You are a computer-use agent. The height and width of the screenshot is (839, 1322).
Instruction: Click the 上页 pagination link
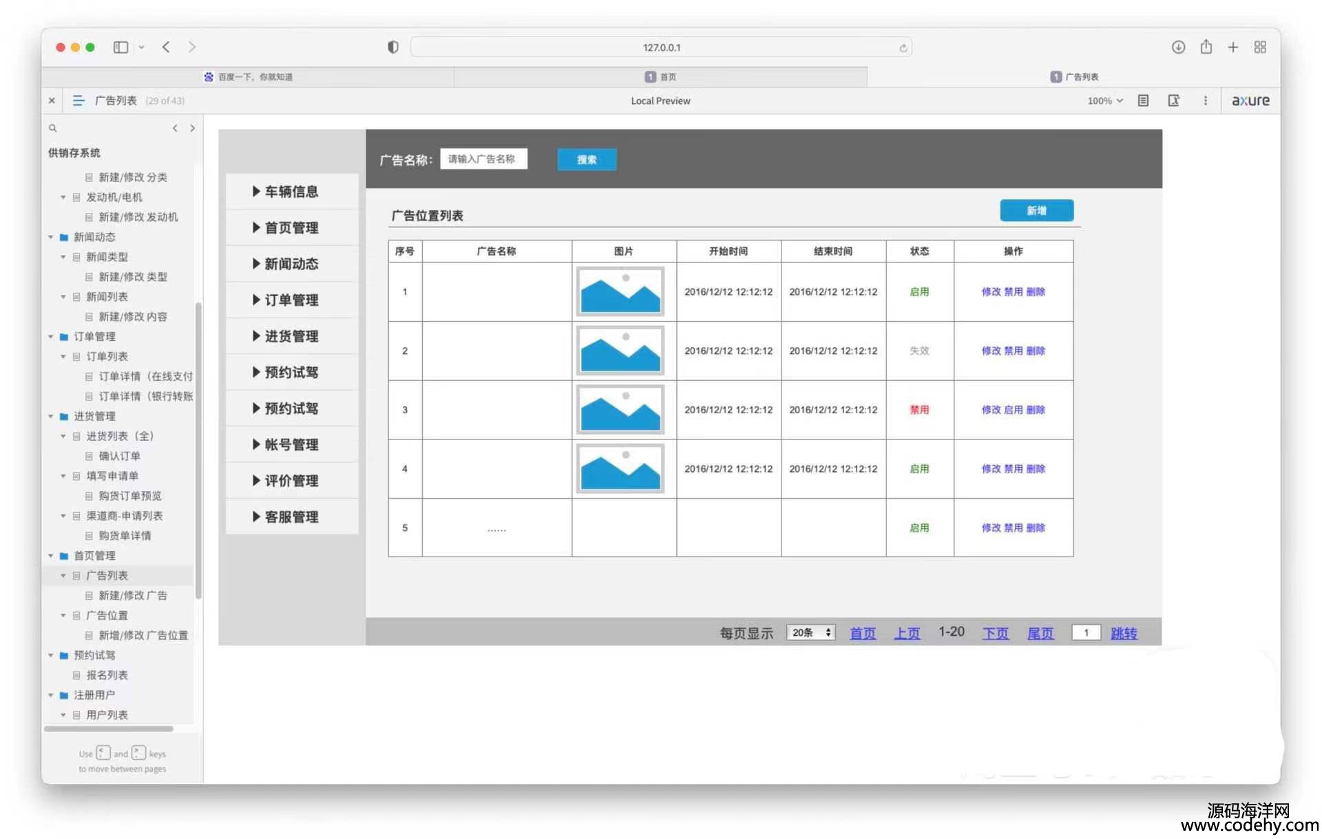click(x=907, y=633)
